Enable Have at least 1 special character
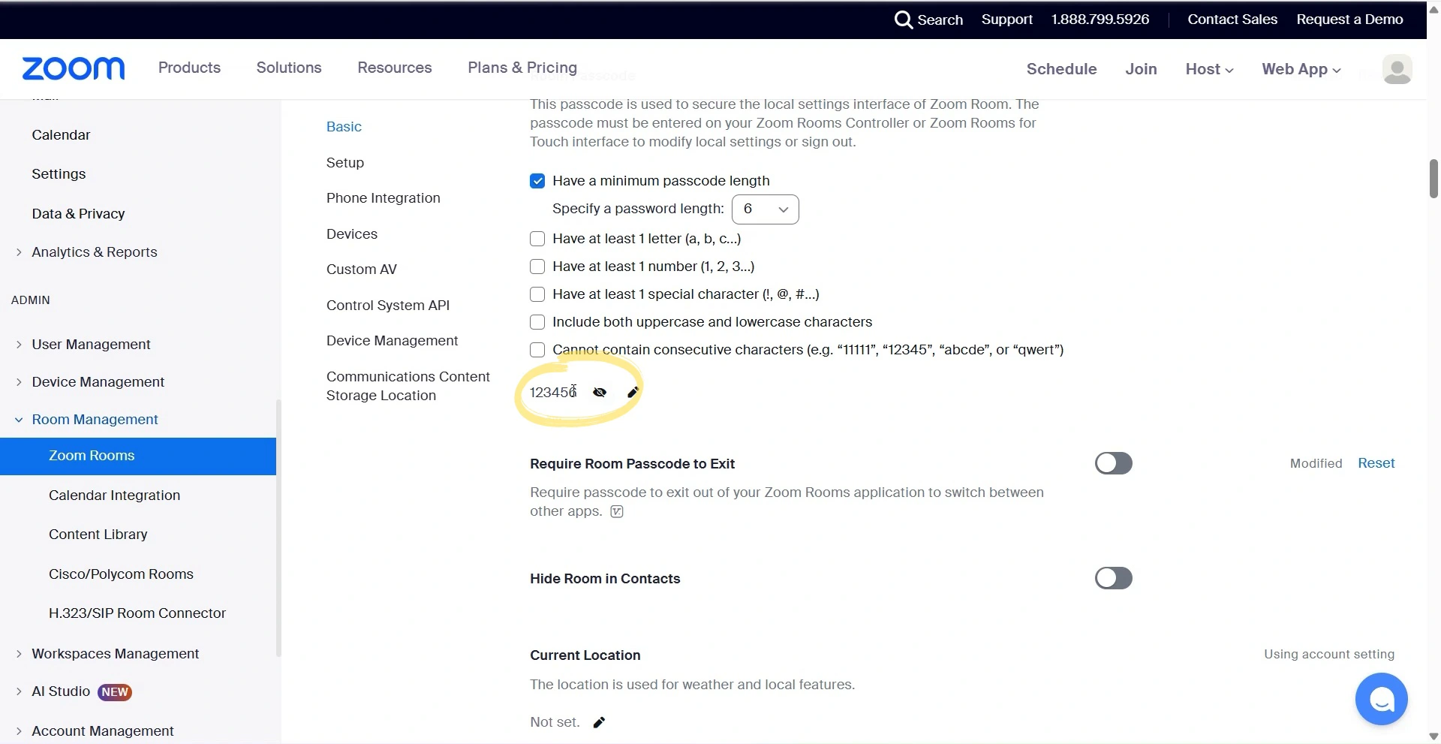 [537, 294]
